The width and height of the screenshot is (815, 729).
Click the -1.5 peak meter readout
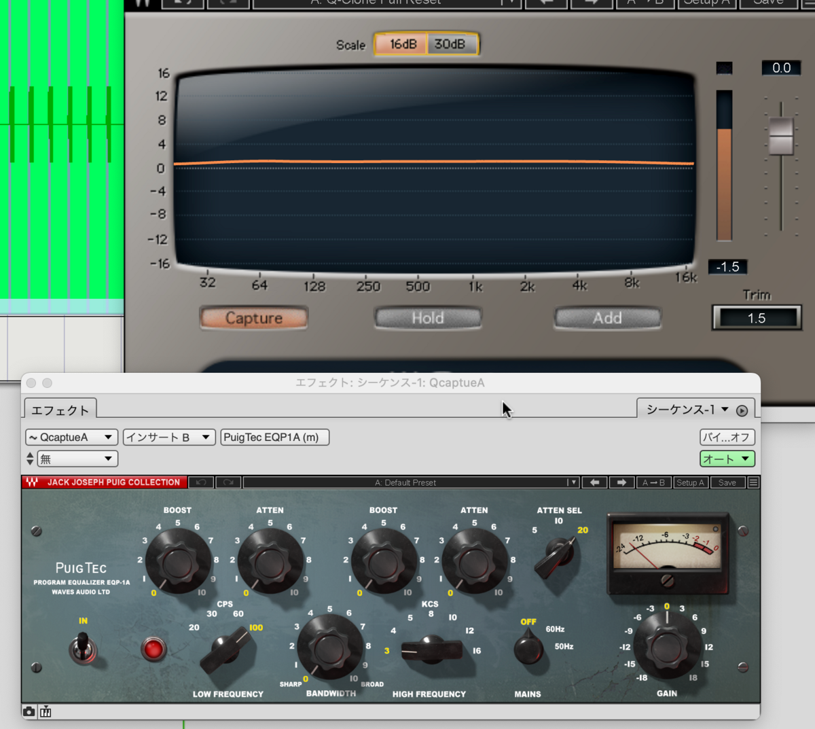[727, 267]
